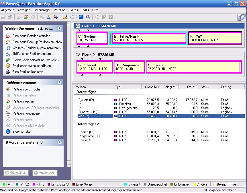Start Eine Partition kopieren task
This screenshot has width=247, height=193.
pyautogui.click(x=28, y=72)
